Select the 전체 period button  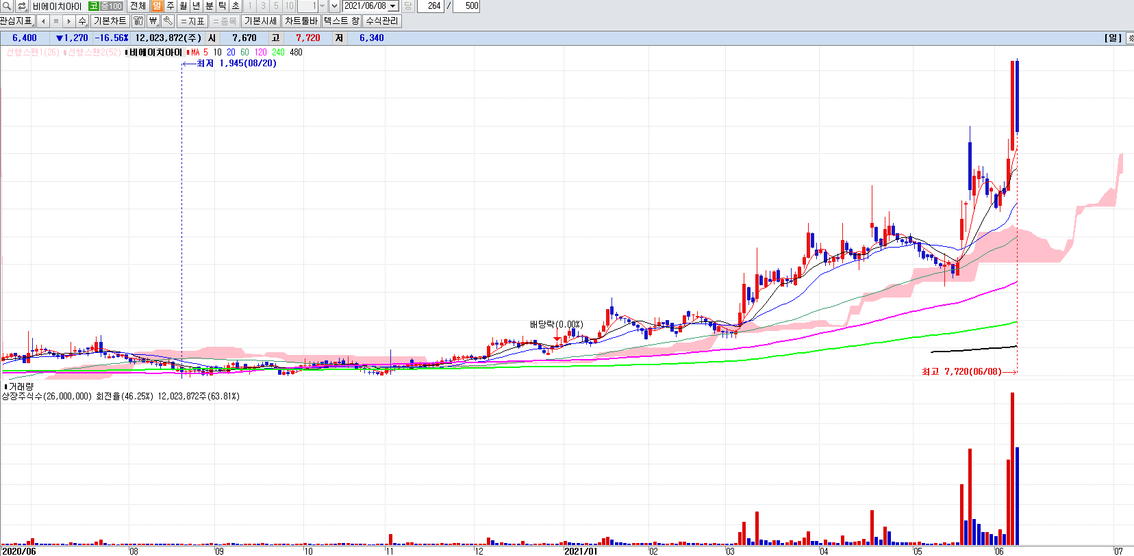(138, 5)
